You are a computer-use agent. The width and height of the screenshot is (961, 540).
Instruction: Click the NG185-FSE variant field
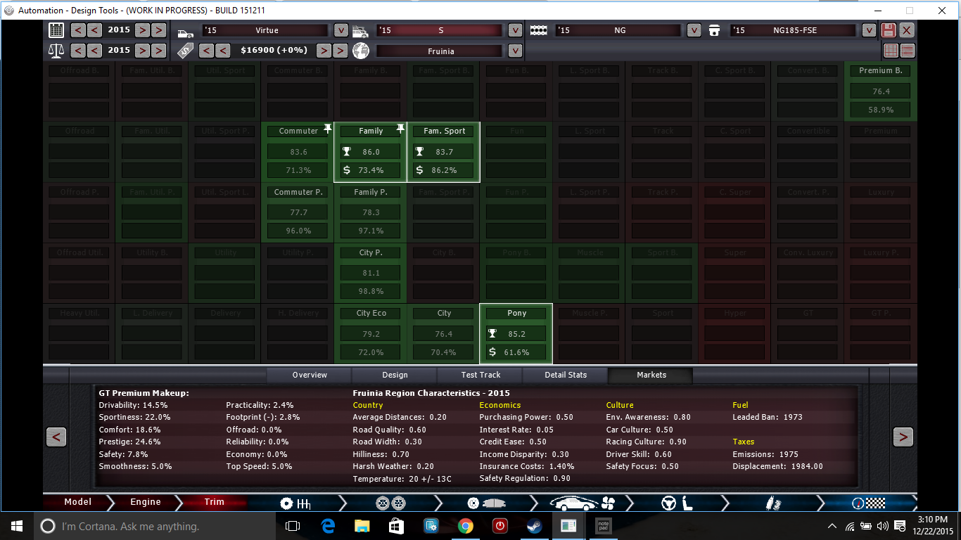point(794,30)
